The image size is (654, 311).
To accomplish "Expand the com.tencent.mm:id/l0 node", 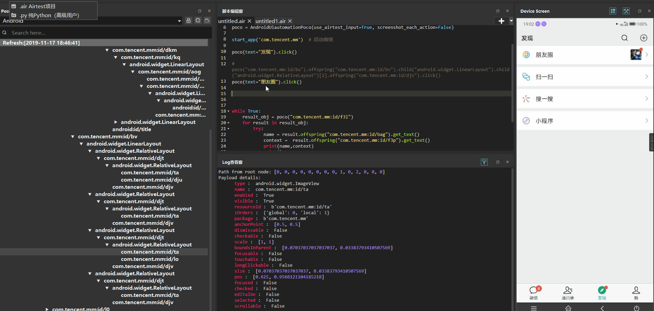I will [x=47, y=309].
